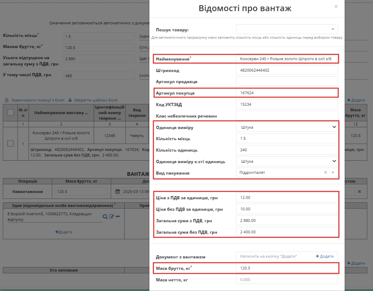Open the Пошук товару dropdown
This screenshot has height=291, width=373.
pyautogui.click(x=287, y=29)
